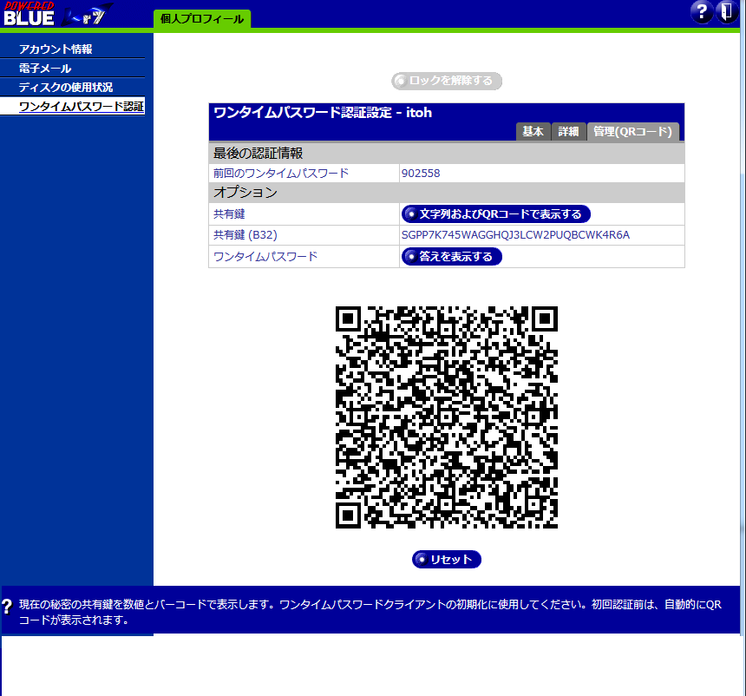The width and height of the screenshot is (746, 696).
Task: Go to ディスクの使用状況 sidebar item
Action: point(66,87)
